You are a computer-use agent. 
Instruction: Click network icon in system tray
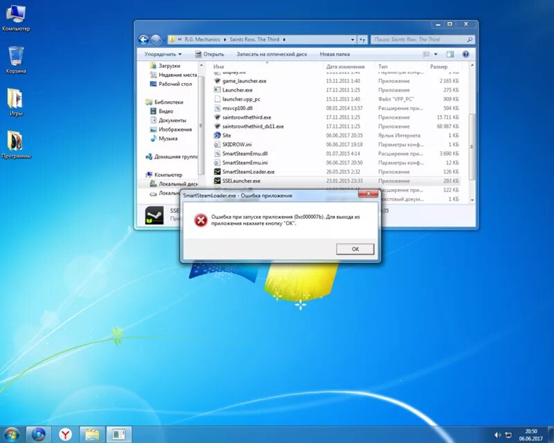pyautogui.click(x=508, y=435)
